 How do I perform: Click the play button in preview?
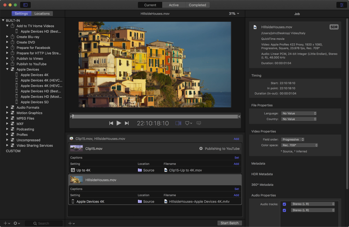(119, 123)
